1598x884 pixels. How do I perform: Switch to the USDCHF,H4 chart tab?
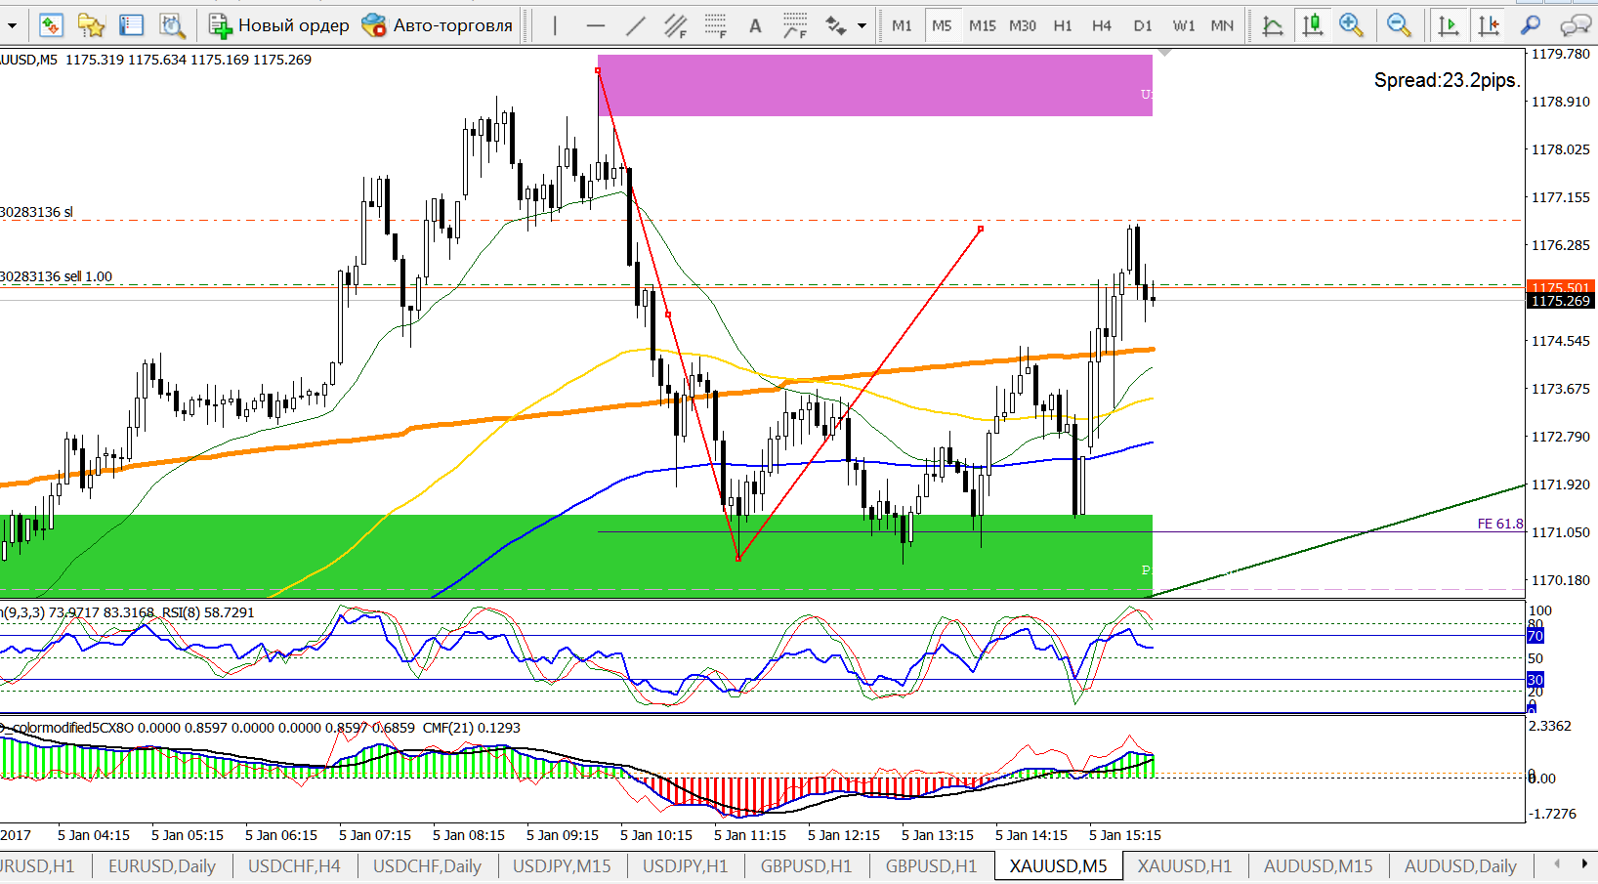pos(294,866)
